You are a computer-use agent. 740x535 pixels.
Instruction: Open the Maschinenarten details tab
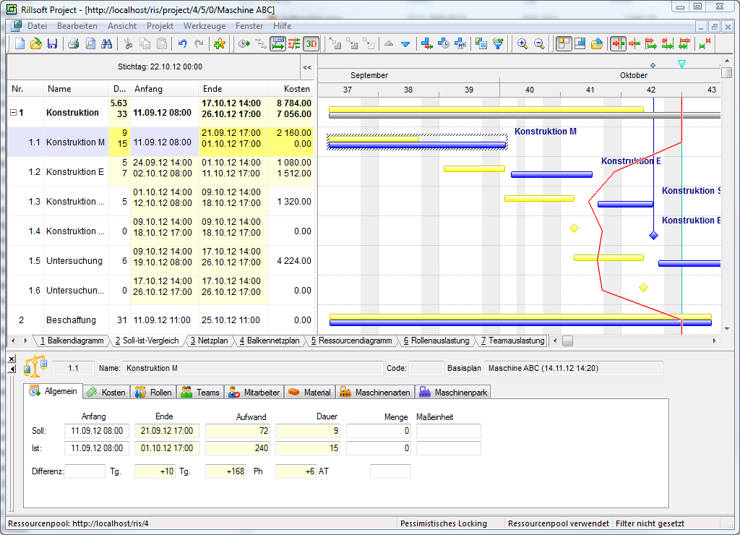click(x=375, y=393)
